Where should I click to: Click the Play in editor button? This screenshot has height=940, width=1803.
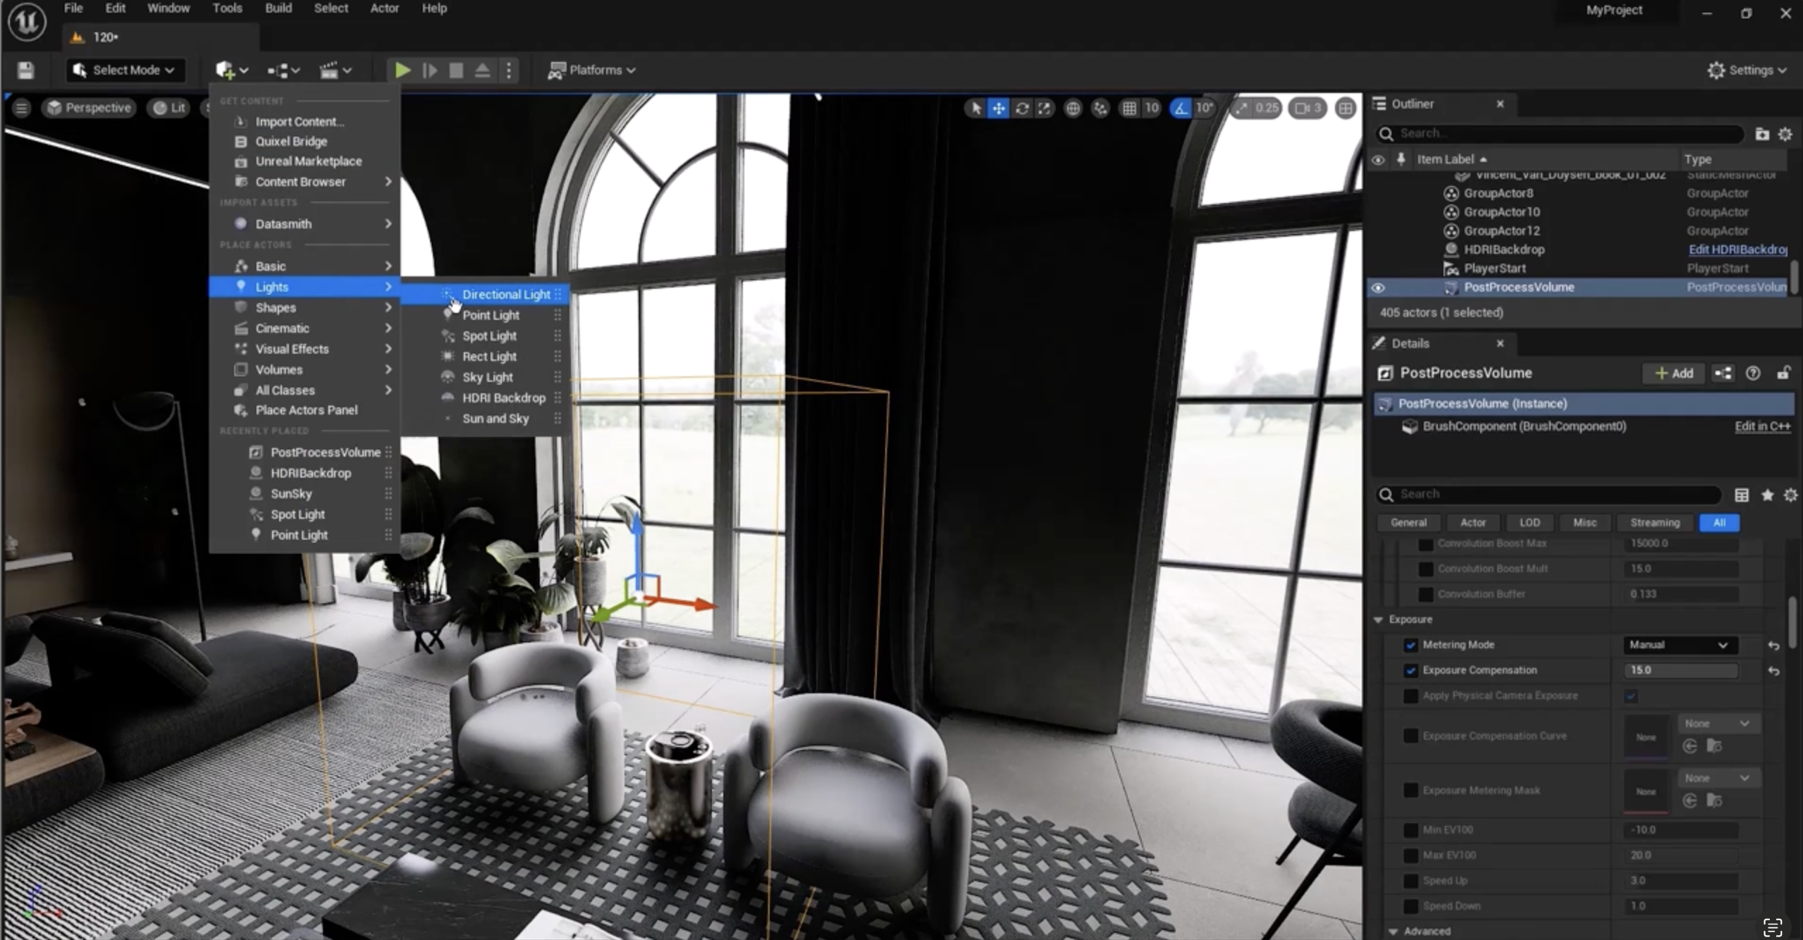pyautogui.click(x=402, y=70)
